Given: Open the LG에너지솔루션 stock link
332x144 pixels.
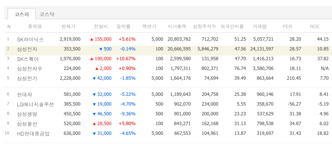Looking at the screenshot, I should pos(35,104).
